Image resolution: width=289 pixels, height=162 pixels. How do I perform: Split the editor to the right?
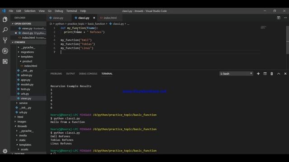pos(279,18)
